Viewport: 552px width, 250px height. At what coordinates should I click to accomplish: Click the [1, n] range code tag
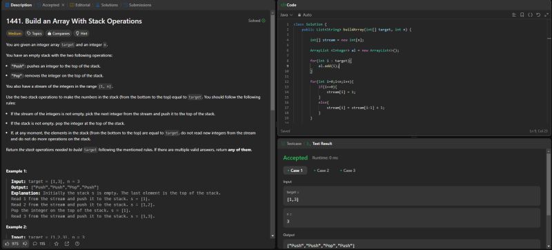pos(106,86)
